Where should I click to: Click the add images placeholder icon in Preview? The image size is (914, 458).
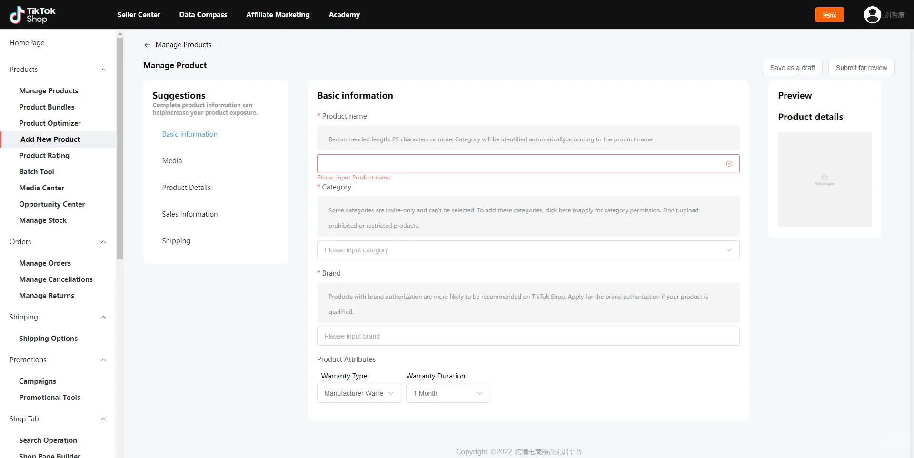[825, 179]
